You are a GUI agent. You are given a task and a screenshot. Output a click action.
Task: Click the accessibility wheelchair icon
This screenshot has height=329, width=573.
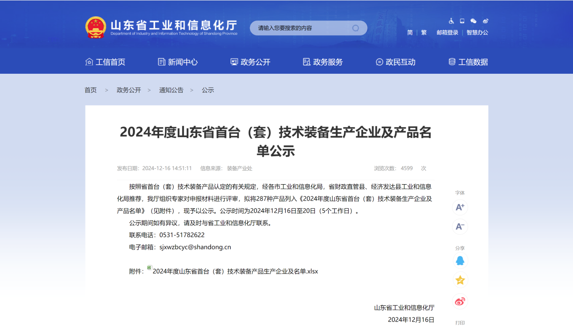[x=451, y=21]
